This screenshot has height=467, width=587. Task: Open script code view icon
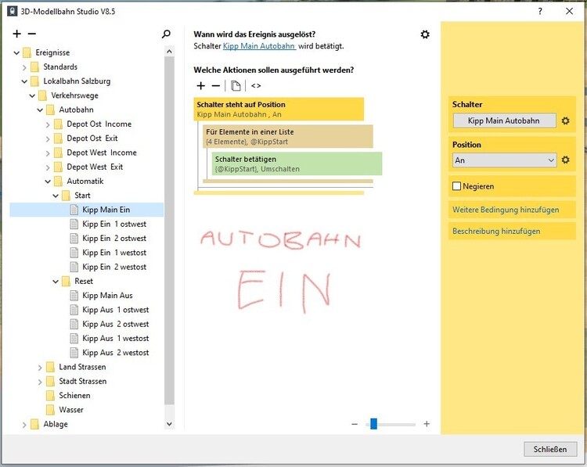(x=256, y=85)
